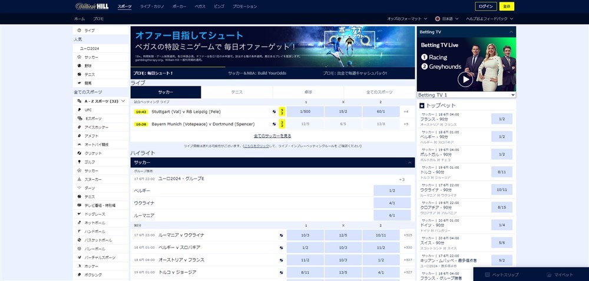Open こちらをクリック in-play rules link
The width and height of the screenshot is (589, 281).
256,146
